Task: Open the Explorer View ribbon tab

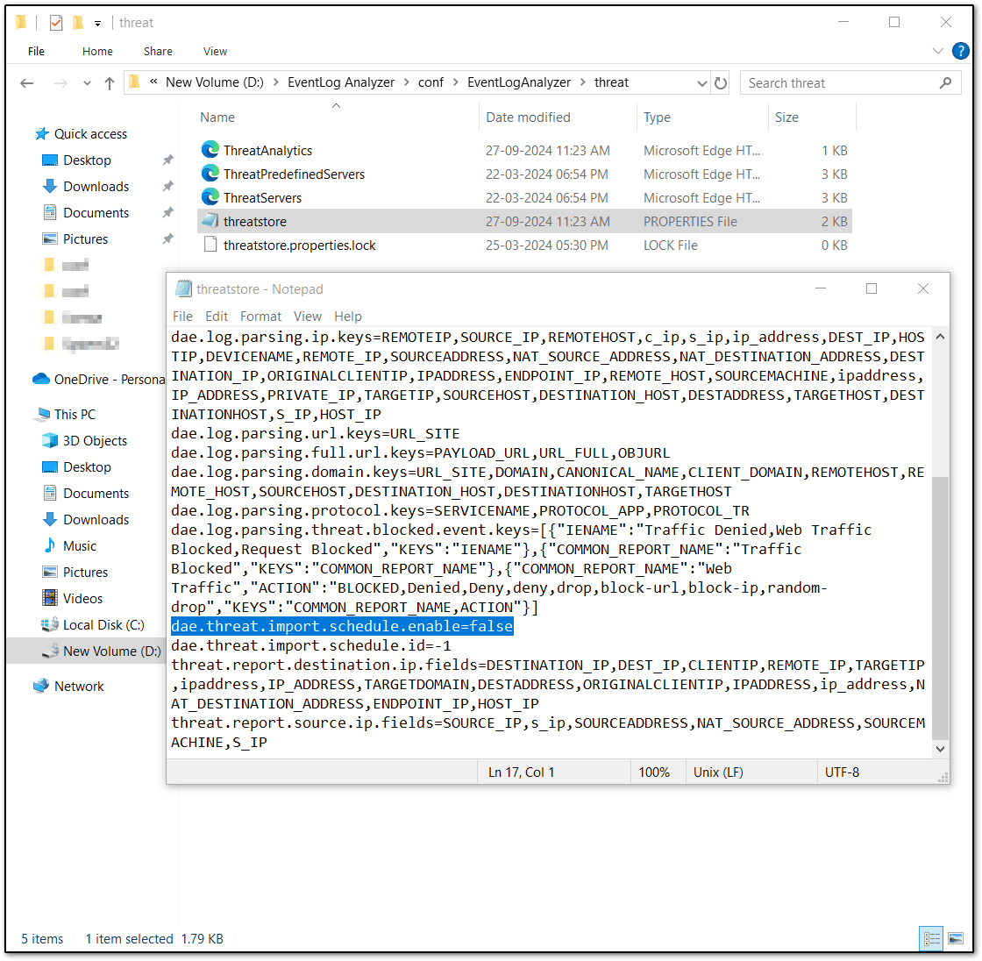Action: pos(215,52)
